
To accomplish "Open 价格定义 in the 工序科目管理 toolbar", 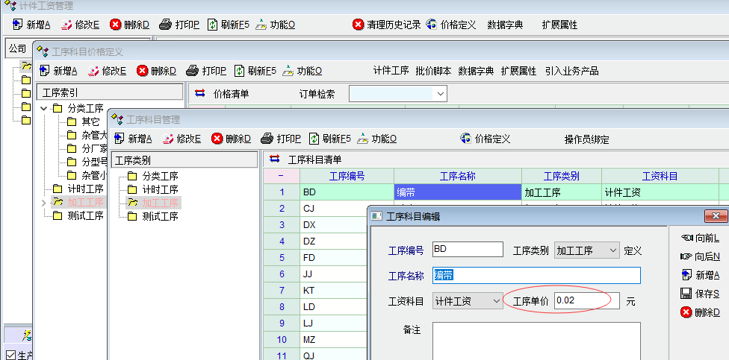I will point(485,139).
